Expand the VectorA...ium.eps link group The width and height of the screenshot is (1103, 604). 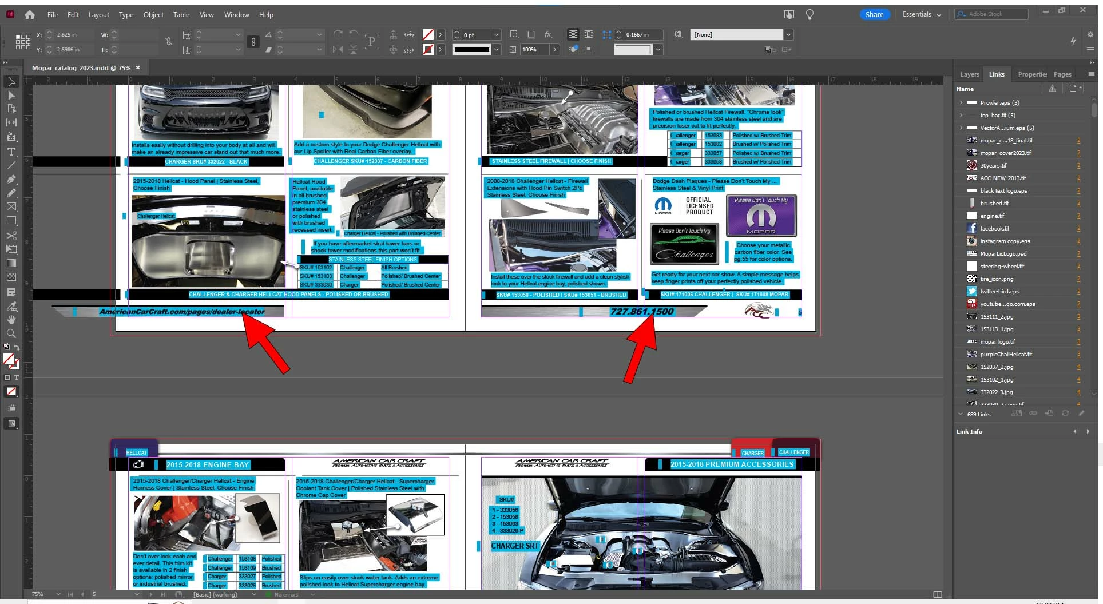[x=961, y=128]
